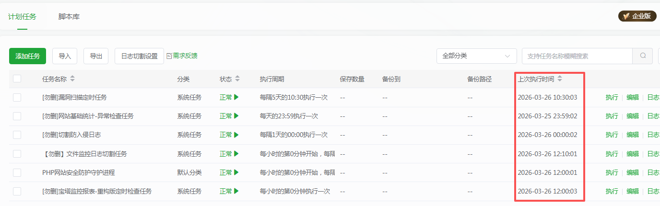Toggle status play icon for 漏洞扫描定时任务

236,97
